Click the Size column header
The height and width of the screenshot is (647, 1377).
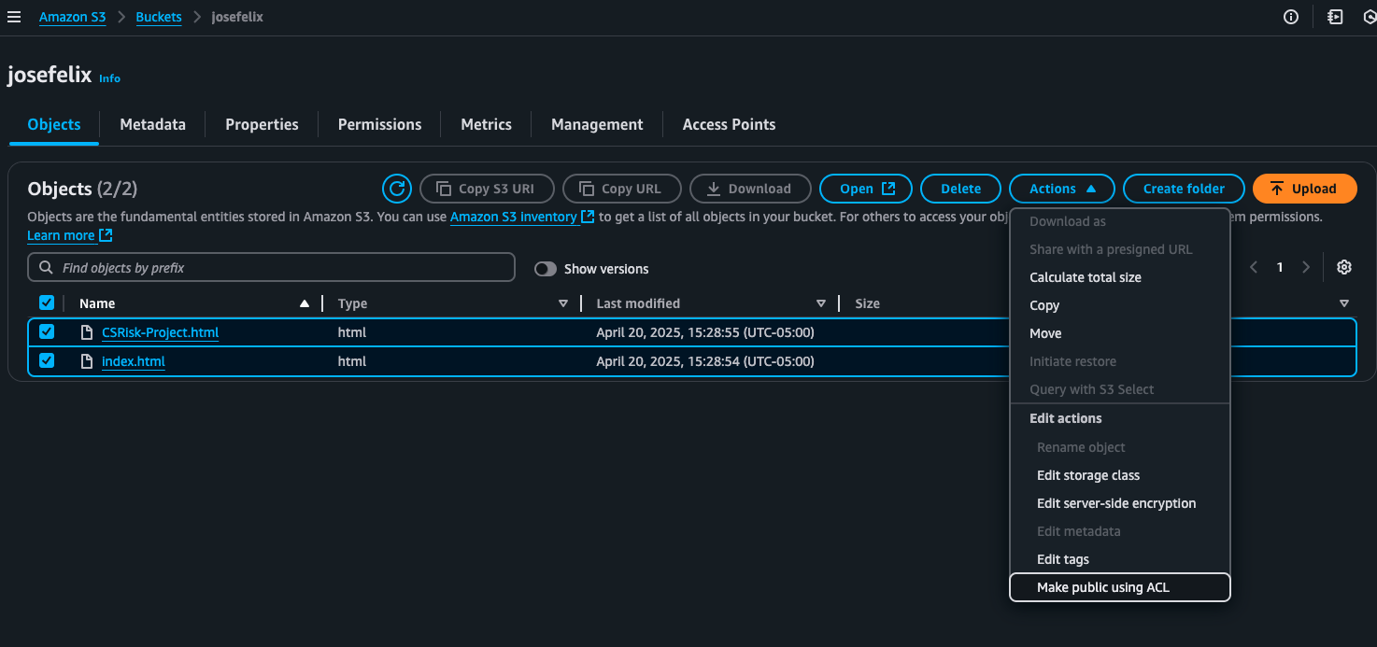point(868,303)
